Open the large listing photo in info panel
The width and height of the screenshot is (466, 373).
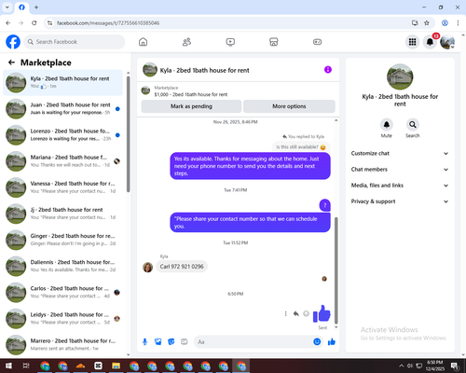point(400,76)
